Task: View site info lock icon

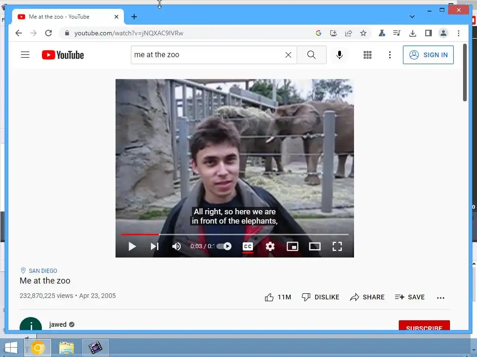Action: 67,33
